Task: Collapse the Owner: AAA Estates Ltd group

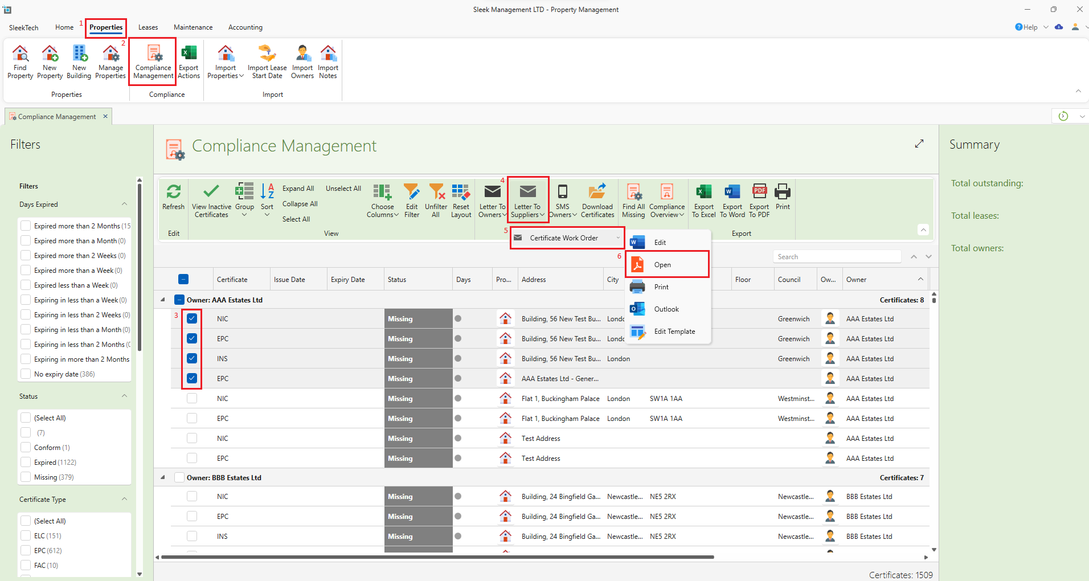Action: [x=163, y=300]
